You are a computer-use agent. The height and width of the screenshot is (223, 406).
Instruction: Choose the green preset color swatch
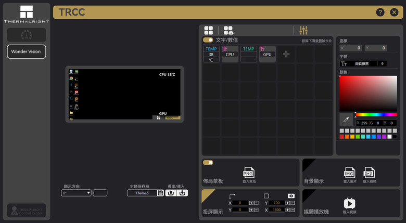click(x=358, y=137)
